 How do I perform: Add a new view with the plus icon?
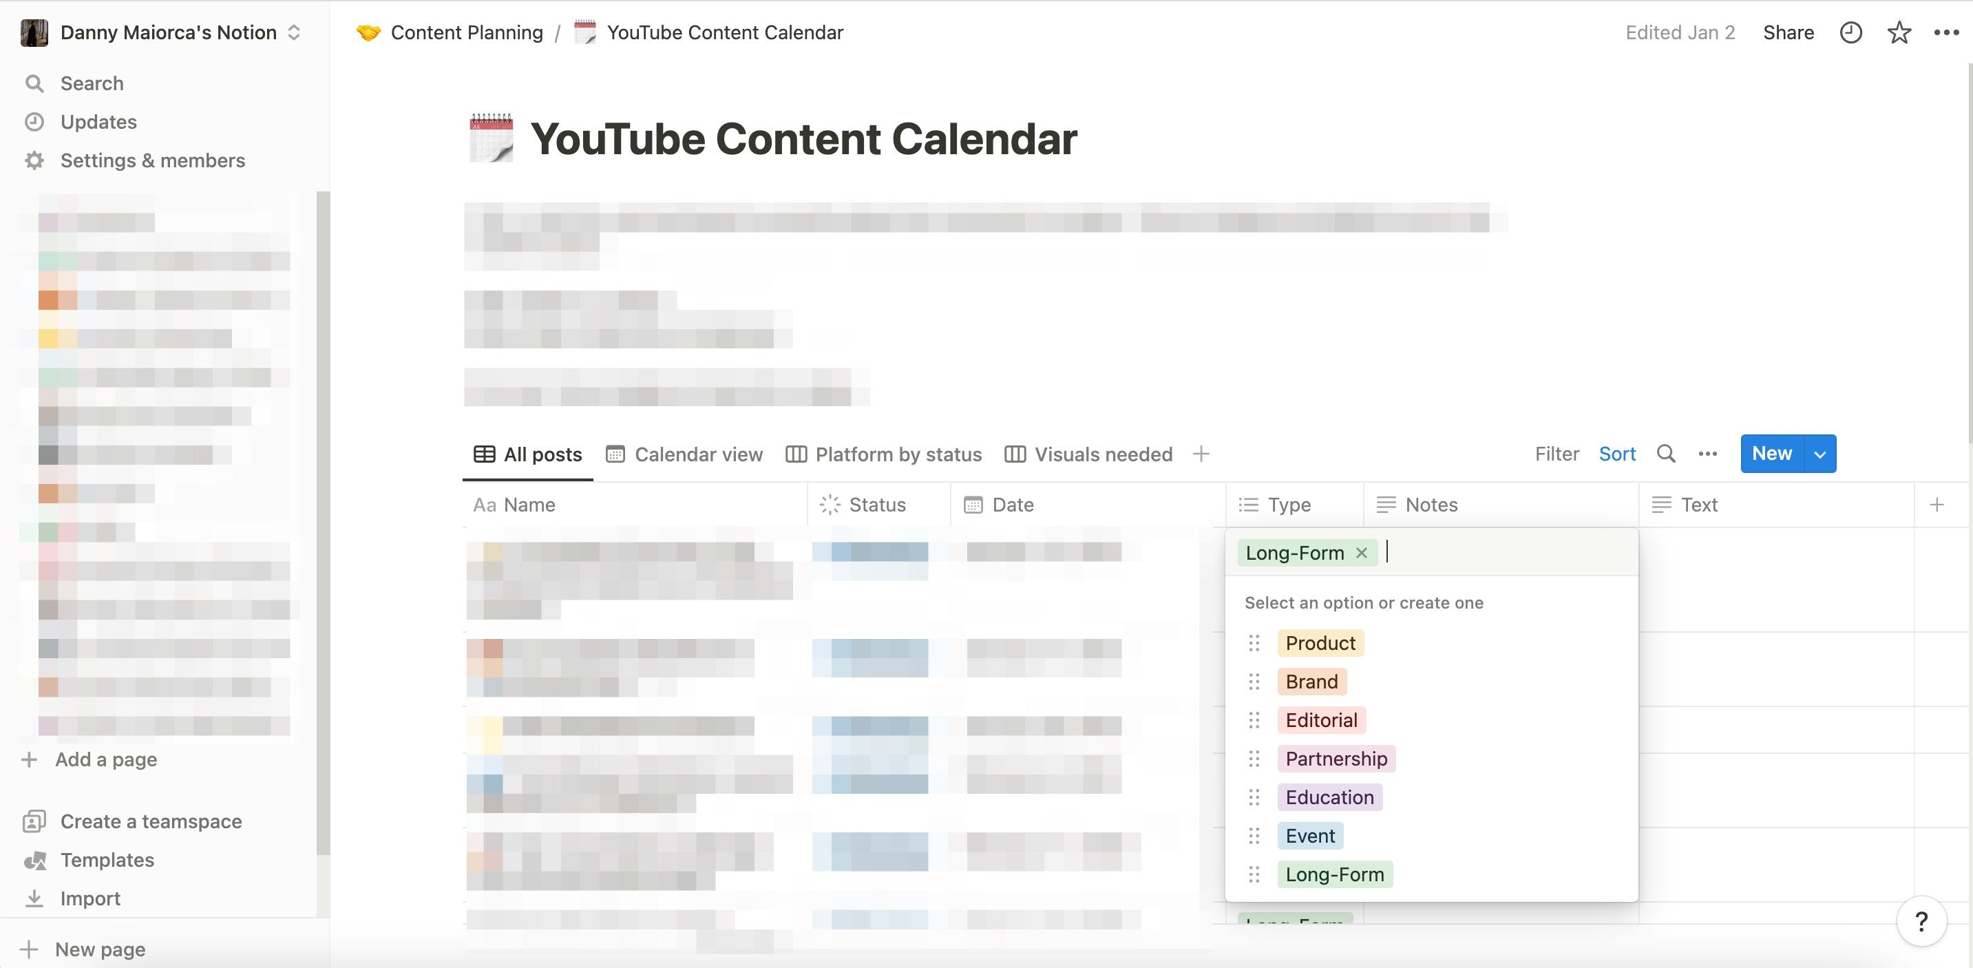click(x=1201, y=454)
